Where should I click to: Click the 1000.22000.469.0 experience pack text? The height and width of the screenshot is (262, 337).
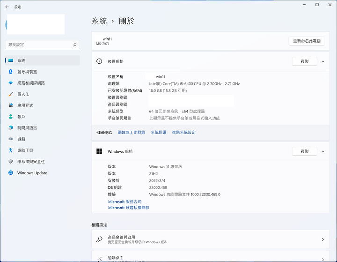point(205,195)
